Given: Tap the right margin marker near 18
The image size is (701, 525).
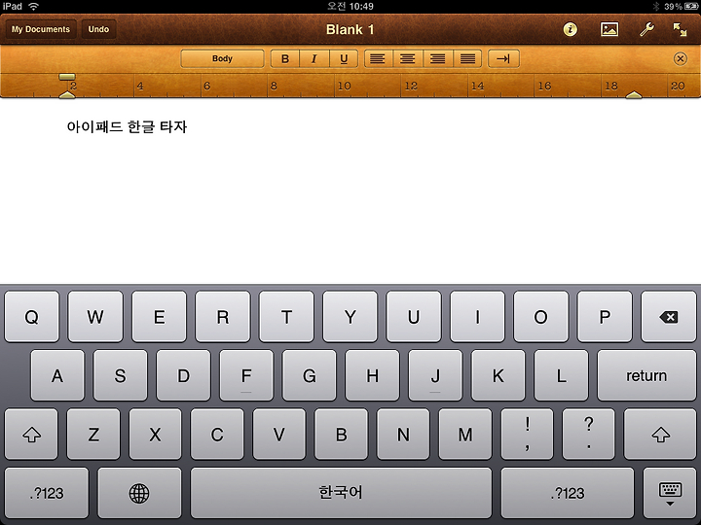Looking at the screenshot, I should pos(634,94).
